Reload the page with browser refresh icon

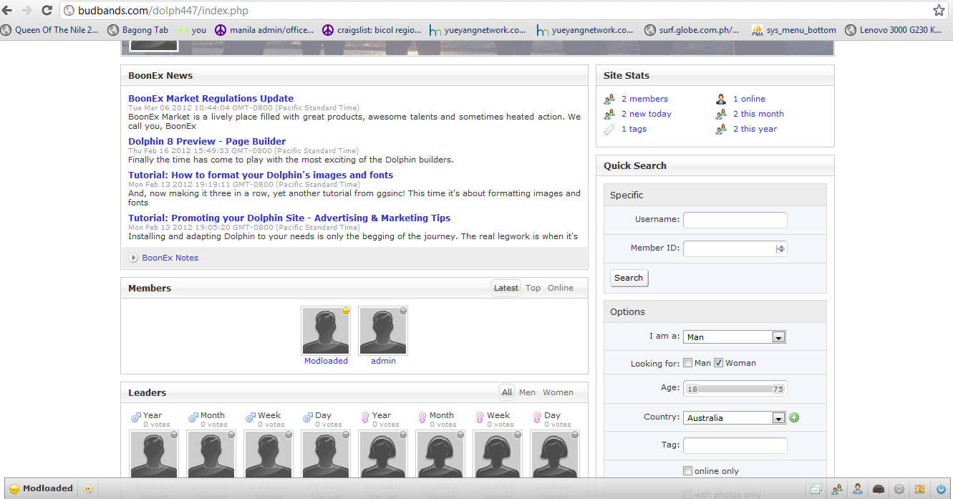tap(47, 11)
